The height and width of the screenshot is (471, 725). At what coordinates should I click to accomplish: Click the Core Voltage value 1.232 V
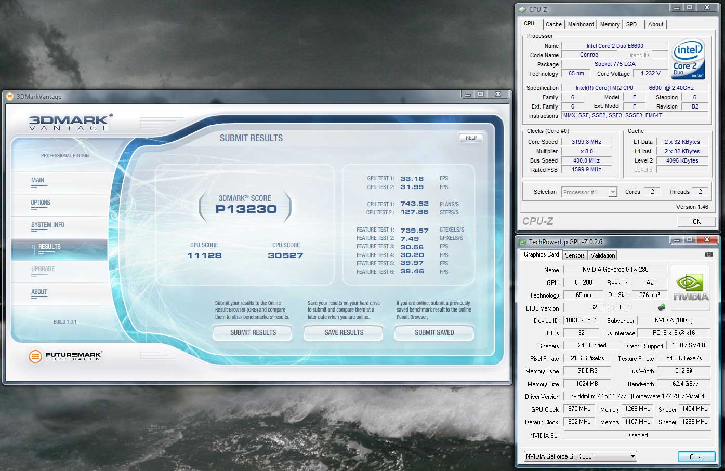click(x=651, y=73)
